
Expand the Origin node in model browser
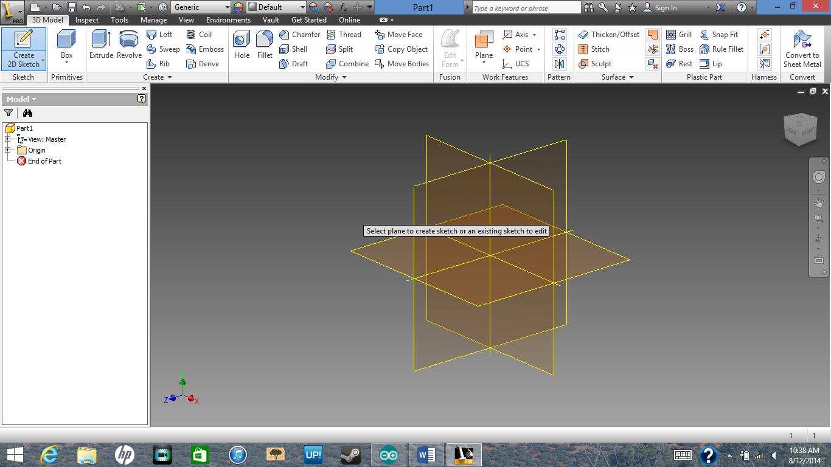(9, 150)
